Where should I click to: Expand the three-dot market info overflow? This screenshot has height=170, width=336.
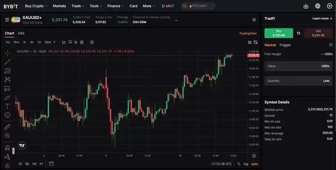[x=176, y=20]
